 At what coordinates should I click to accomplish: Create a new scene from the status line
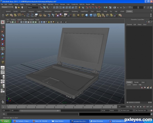pyautogui.click(x=16, y=7)
